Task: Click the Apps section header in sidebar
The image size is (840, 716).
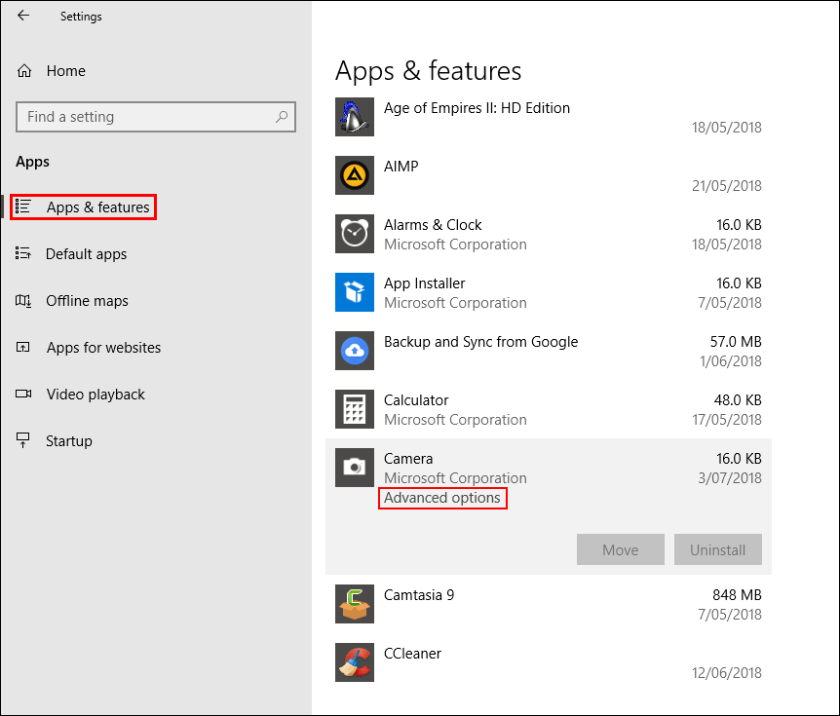Action: click(x=32, y=162)
